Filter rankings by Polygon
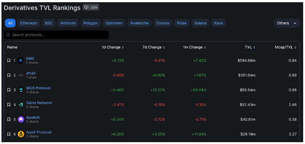The width and height of the screenshot is (305, 144). click(x=91, y=23)
